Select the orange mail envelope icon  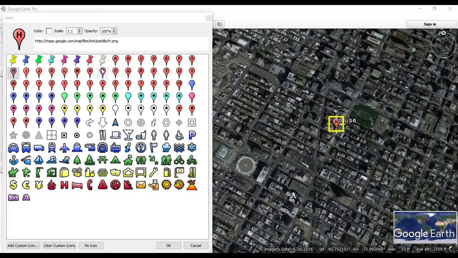point(141,185)
